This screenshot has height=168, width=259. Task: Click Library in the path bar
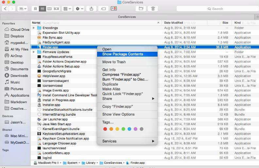(x=89, y=163)
